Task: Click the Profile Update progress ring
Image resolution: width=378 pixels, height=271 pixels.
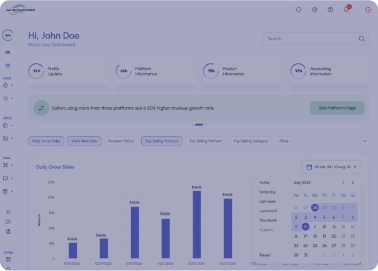Action: click(37, 71)
